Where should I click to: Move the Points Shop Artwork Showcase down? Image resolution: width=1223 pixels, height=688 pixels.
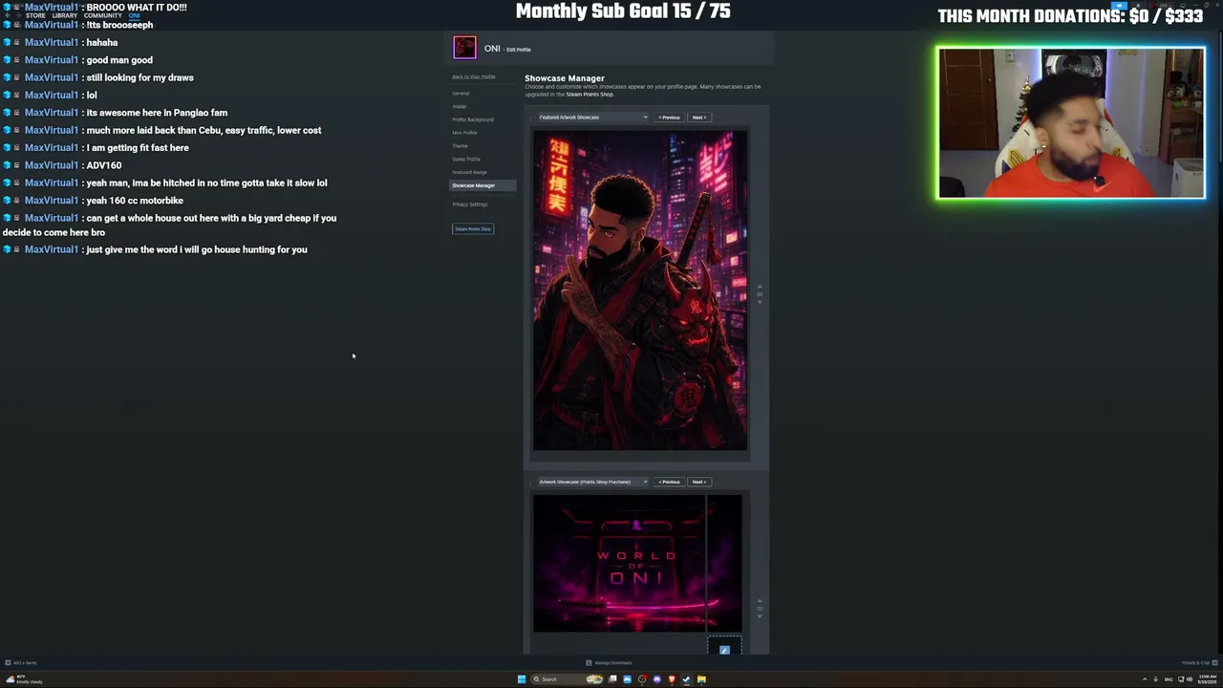click(760, 615)
